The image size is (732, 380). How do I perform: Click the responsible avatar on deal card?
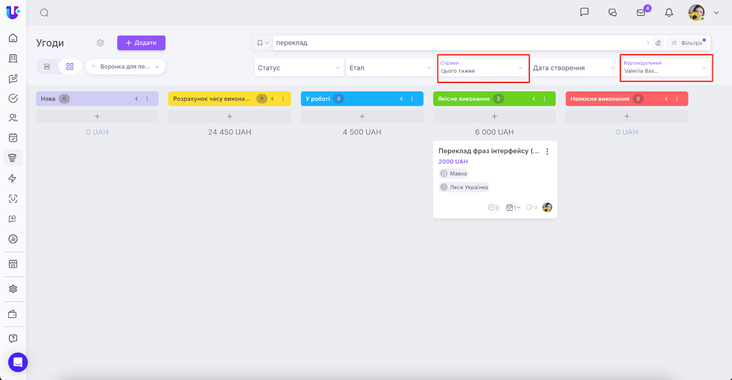click(x=547, y=207)
